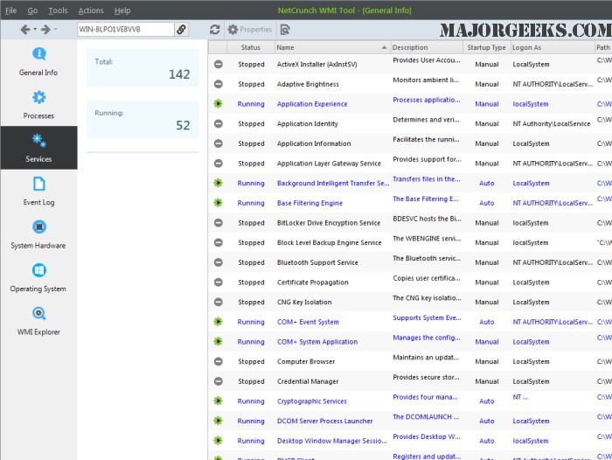612x460 pixels.
Task: Sort by the Path column header
Action: click(x=603, y=47)
